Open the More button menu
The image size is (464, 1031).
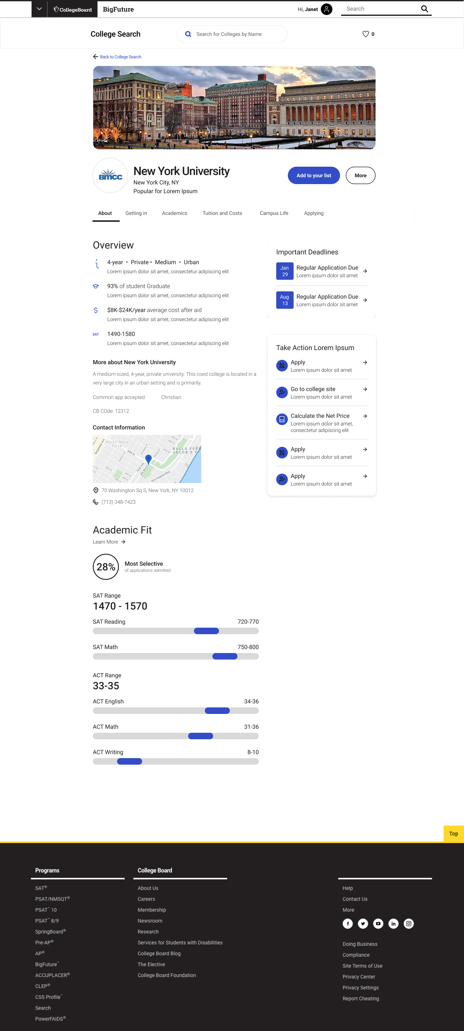pyautogui.click(x=360, y=175)
